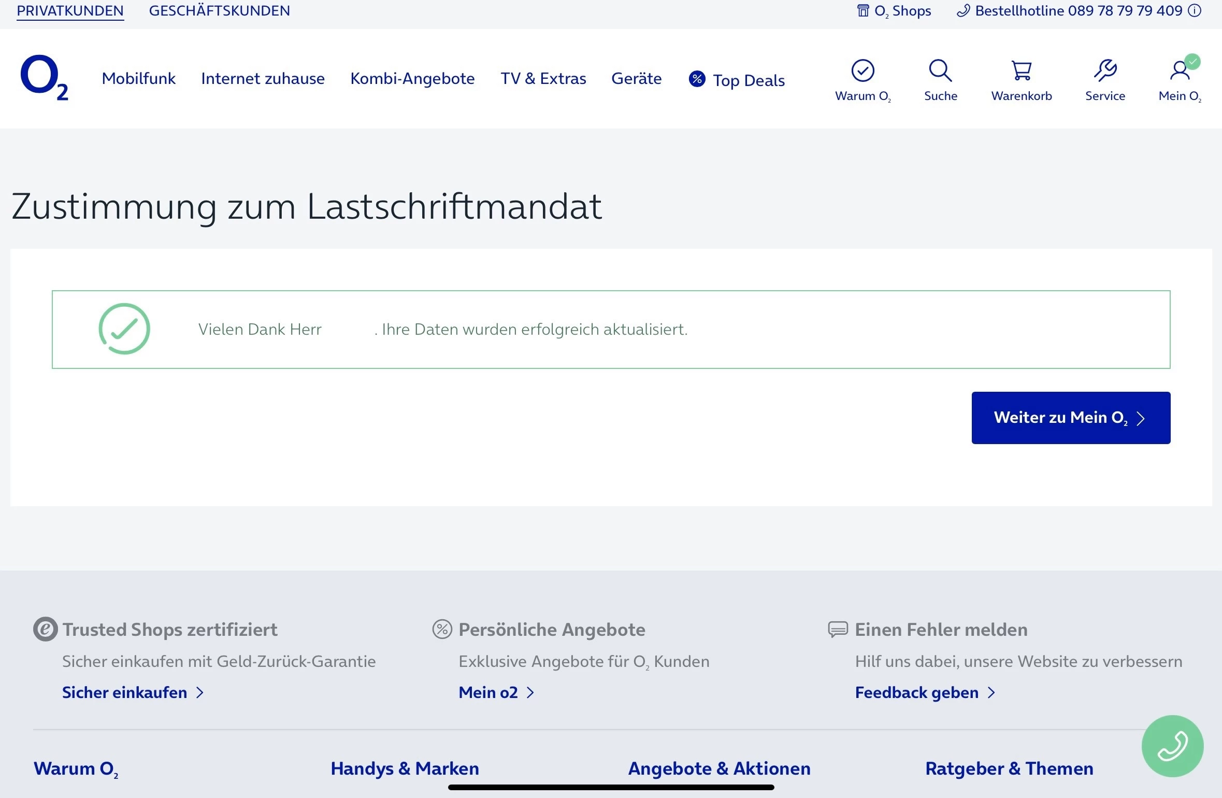Screen dimensions: 1222x798
Task: Open the Suche magnifier icon
Action: tap(940, 71)
